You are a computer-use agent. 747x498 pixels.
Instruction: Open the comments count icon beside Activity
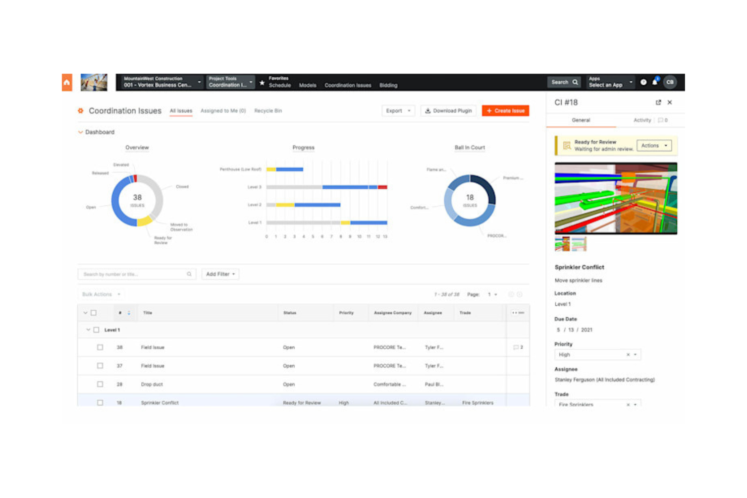click(x=663, y=120)
